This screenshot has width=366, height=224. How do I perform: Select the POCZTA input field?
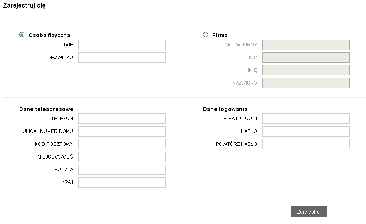pyautogui.click(x=122, y=170)
